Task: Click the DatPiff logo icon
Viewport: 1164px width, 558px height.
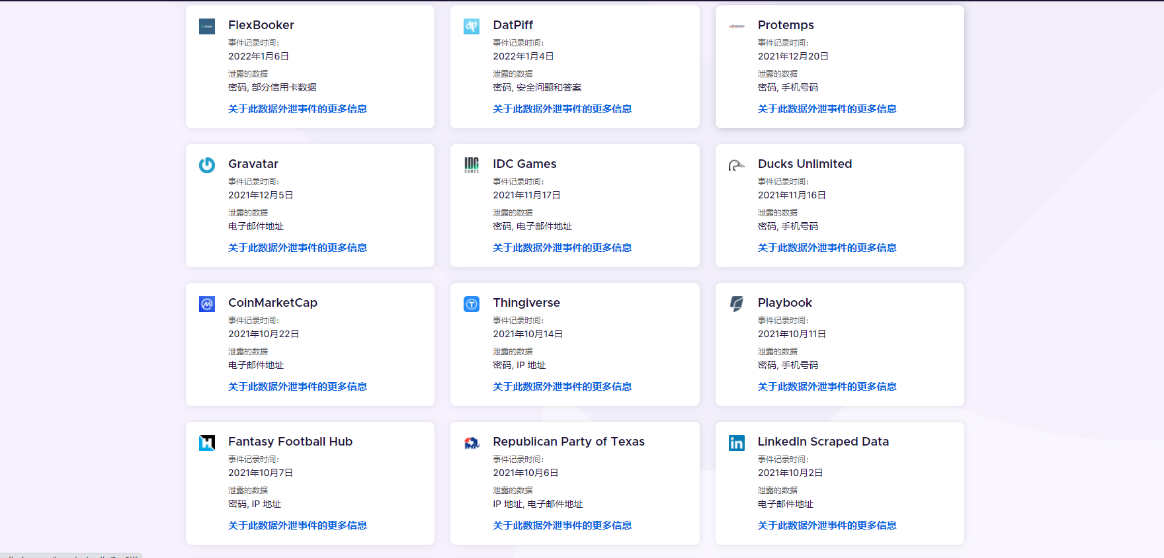Action: (x=472, y=26)
